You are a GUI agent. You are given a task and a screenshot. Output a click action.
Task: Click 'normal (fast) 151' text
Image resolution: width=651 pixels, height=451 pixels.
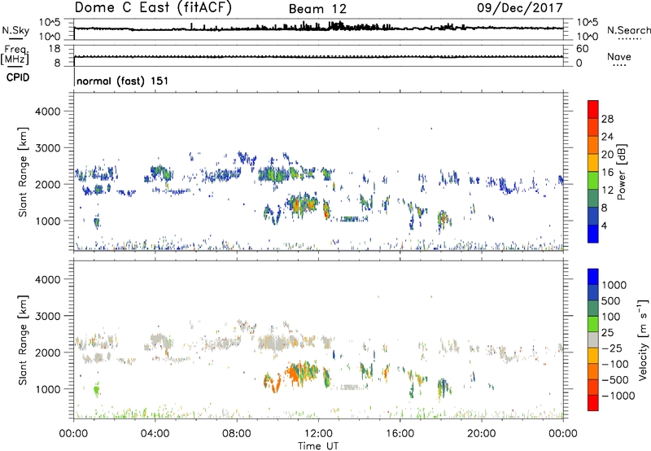[x=123, y=81]
